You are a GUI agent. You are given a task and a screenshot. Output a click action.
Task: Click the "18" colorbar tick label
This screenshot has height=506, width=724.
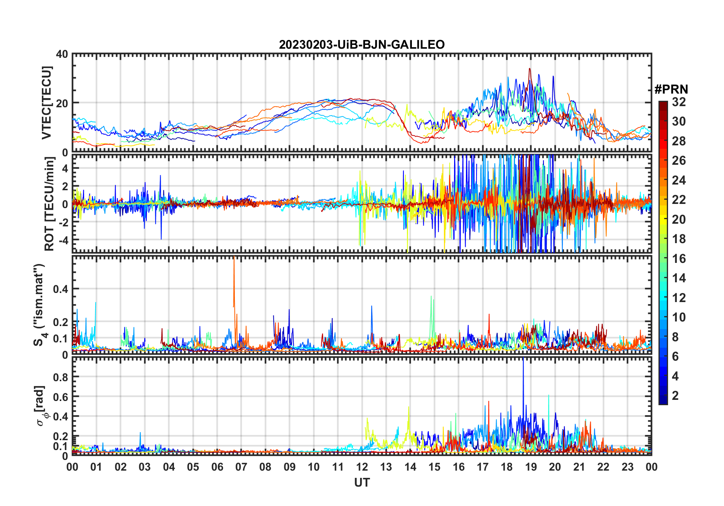(679, 239)
